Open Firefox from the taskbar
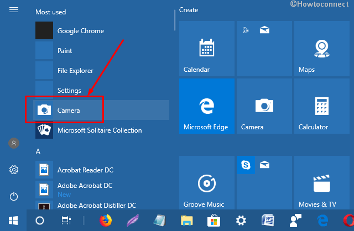Screen dimensions: 354x231 [x=105, y=220]
